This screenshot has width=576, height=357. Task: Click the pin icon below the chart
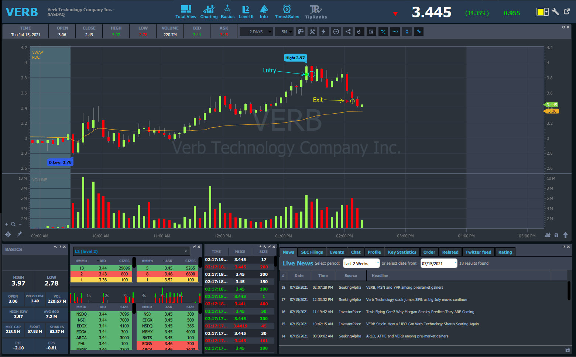[x=19, y=234]
